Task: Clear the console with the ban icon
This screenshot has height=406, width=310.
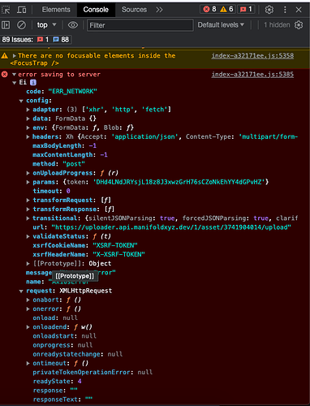Action: pyautogui.click(x=21, y=25)
